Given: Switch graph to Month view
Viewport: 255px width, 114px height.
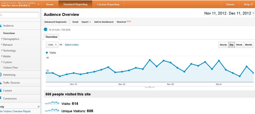Looking at the screenshot, I should tap(248, 45).
